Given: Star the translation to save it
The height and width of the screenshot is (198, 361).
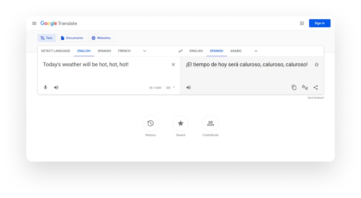Looking at the screenshot, I should click(316, 64).
